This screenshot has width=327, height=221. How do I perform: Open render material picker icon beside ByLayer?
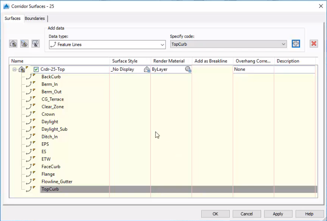188,69
